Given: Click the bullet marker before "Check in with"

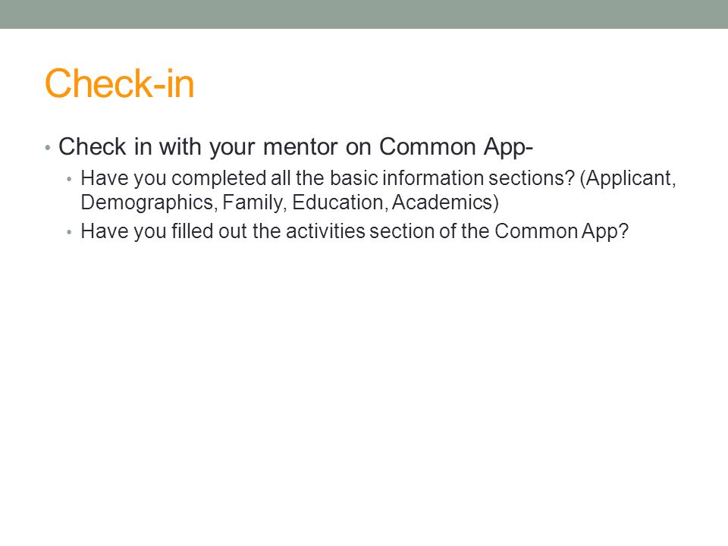Looking at the screenshot, I should 47,148.
